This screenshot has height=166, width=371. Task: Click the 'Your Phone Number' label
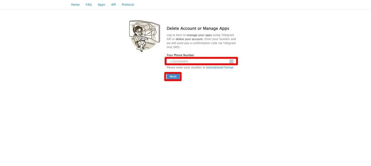180,55
